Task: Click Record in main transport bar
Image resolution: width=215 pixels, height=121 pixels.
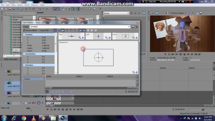Action: coord(48,109)
